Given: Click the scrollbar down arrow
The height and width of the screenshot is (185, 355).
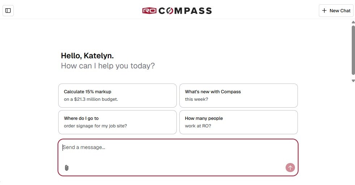Looking at the screenshot, I should (353, 81).
